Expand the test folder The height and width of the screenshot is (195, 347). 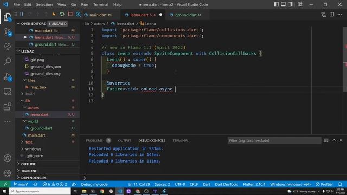[22, 142]
